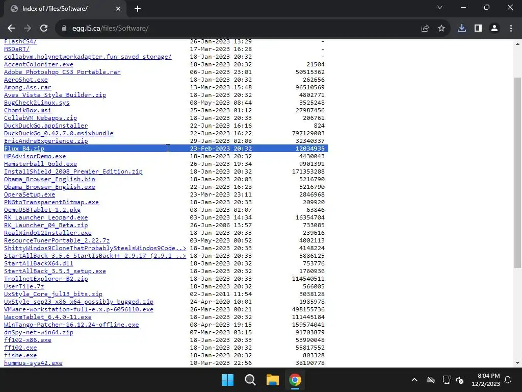This screenshot has width=522, height=392.
Task: Download ResourceTunerPortable_2.22.7z
Action: (57, 241)
